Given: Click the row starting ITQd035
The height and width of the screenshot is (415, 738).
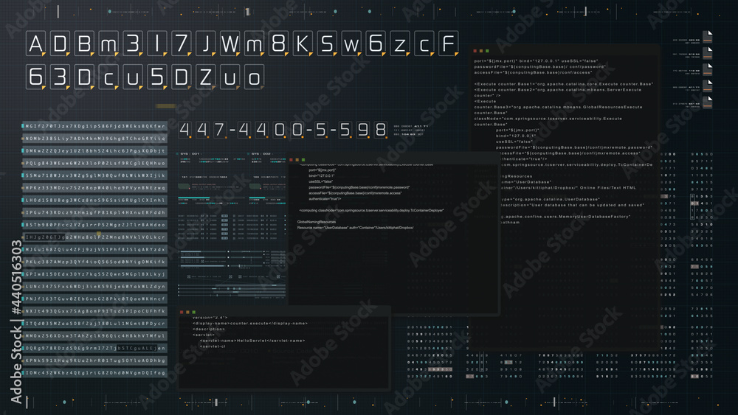Looking at the screenshot, I should pyautogui.click(x=94, y=324).
